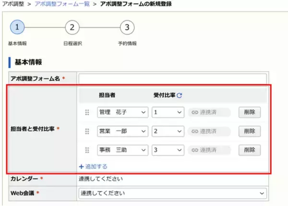Click drag handle icon for 事務 三助 row
288x206 pixels.
click(87, 150)
